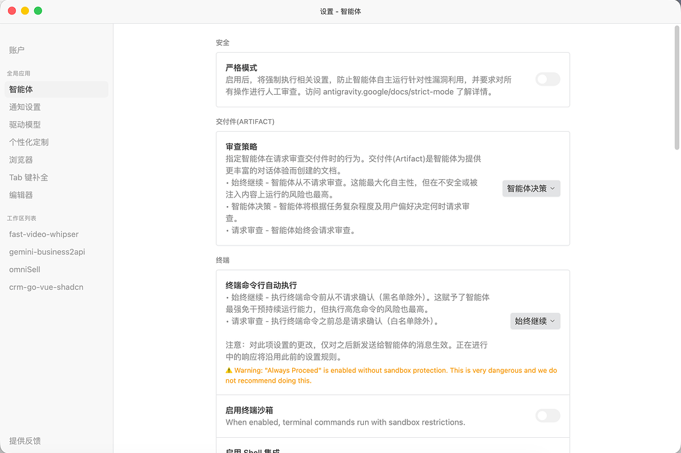Click the 全局应用 section header
This screenshot has width=681, height=453.
[18, 74]
